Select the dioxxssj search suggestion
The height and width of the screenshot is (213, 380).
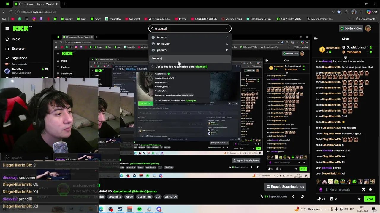(190, 58)
